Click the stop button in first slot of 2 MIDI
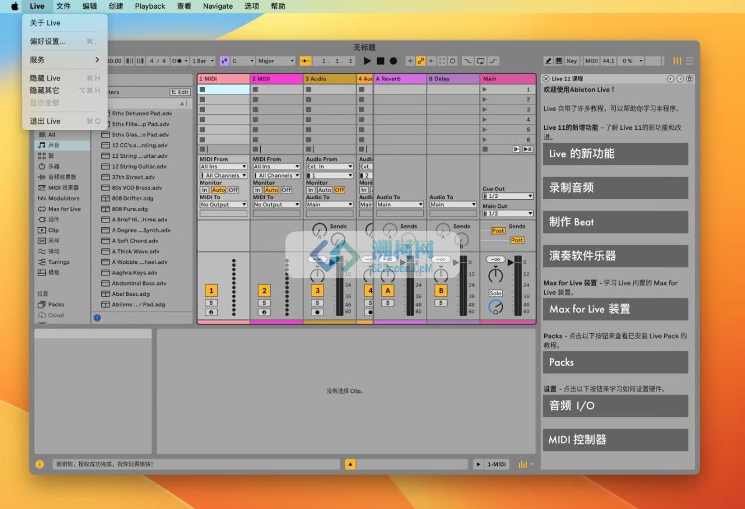Viewport: 745px width, 509px height. (x=256, y=89)
